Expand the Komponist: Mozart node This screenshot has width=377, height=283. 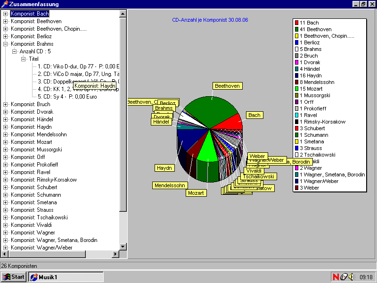point(6,142)
